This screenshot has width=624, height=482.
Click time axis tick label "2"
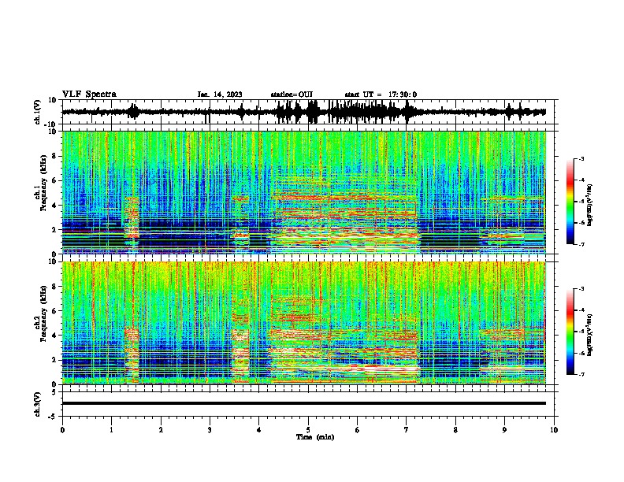coord(161,430)
